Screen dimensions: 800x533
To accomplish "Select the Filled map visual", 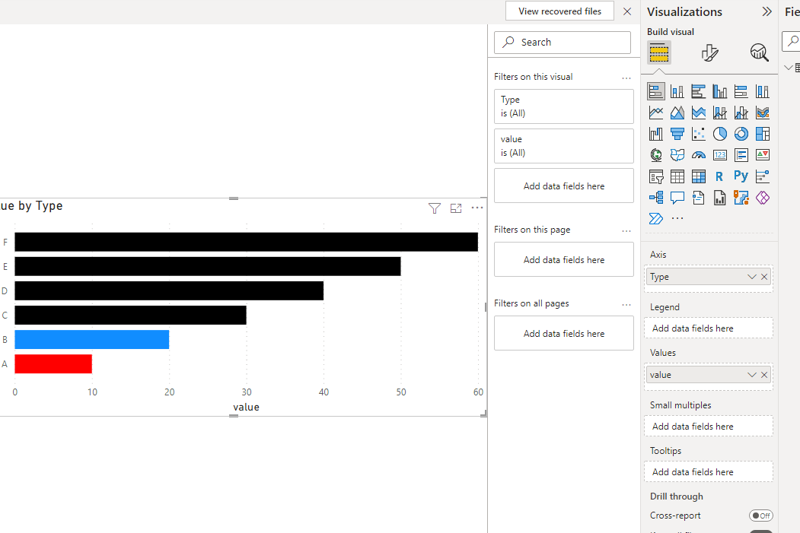I will [677, 155].
